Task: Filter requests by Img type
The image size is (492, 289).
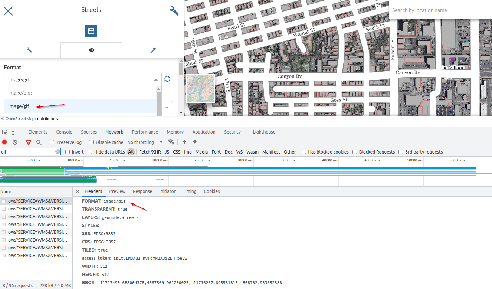Action: tap(188, 152)
